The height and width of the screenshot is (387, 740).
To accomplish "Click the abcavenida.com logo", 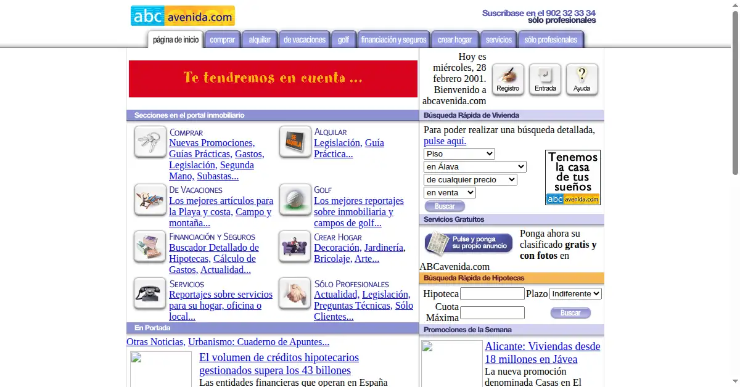I will pyautogui.click(x=183, y=16).
